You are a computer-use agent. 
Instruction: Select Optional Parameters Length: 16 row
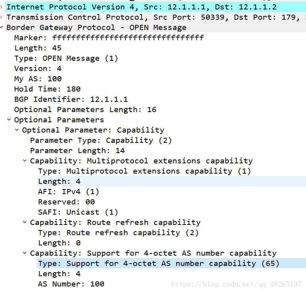point(85,110)
